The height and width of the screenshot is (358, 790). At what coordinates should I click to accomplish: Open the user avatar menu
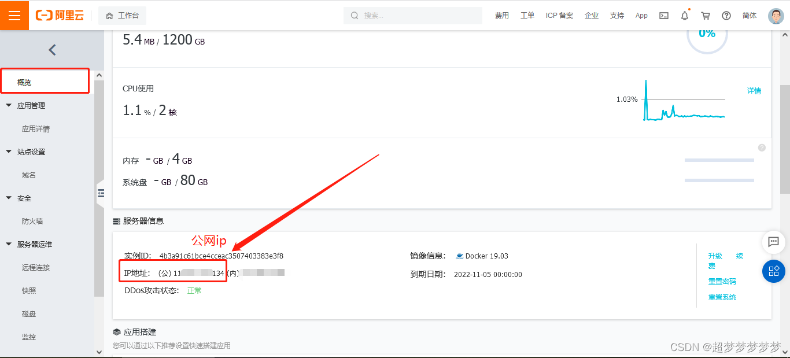[x=776, y=16]
